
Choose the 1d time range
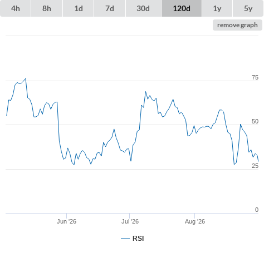click(x=79, y=8)
